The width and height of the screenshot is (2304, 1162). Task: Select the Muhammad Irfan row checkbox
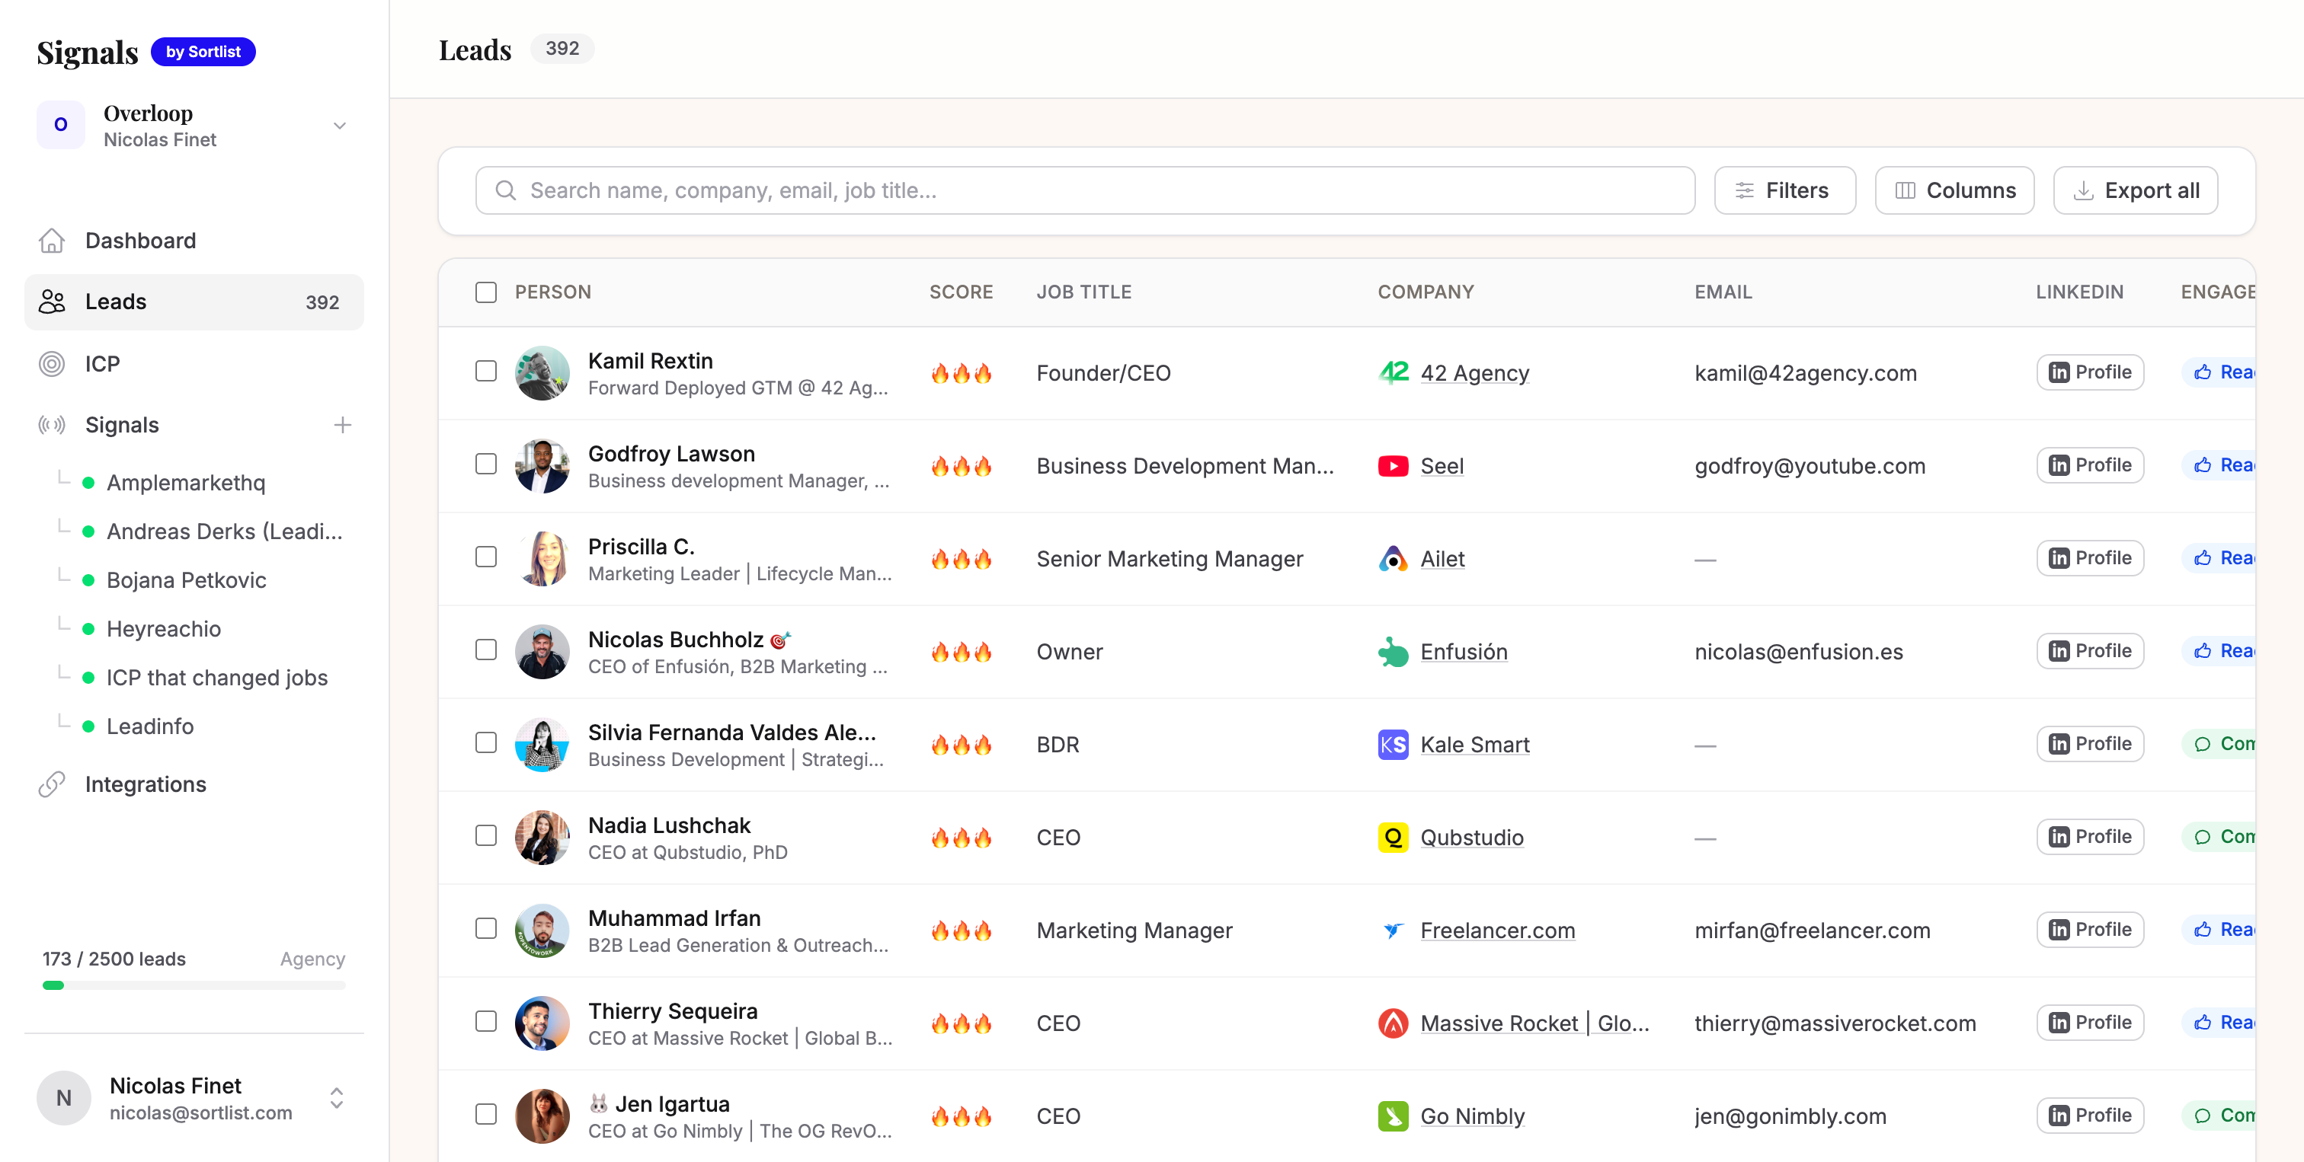pos(485,929)
